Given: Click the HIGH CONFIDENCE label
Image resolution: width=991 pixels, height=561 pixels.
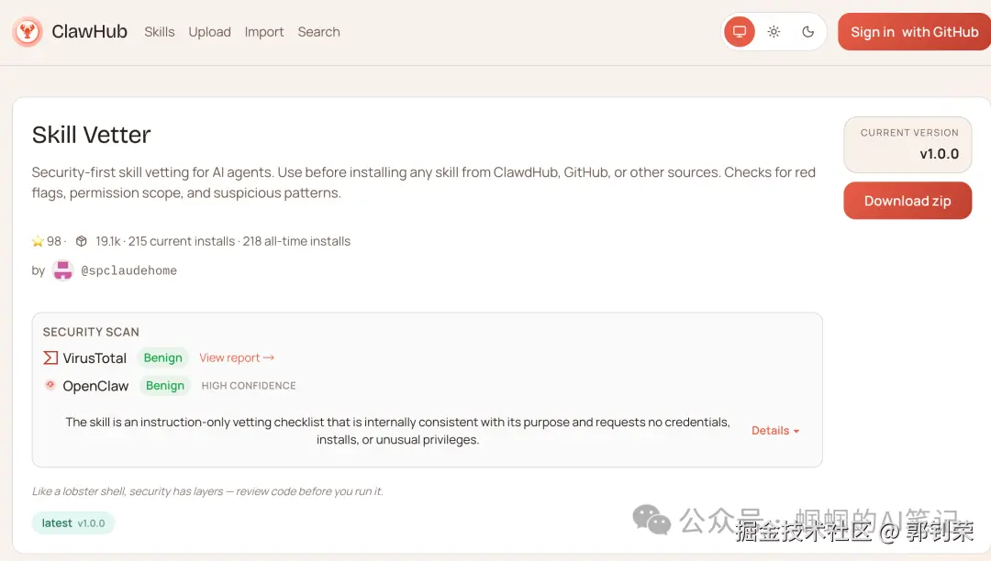Looking at the screenshot, I should tap(249, 386).
